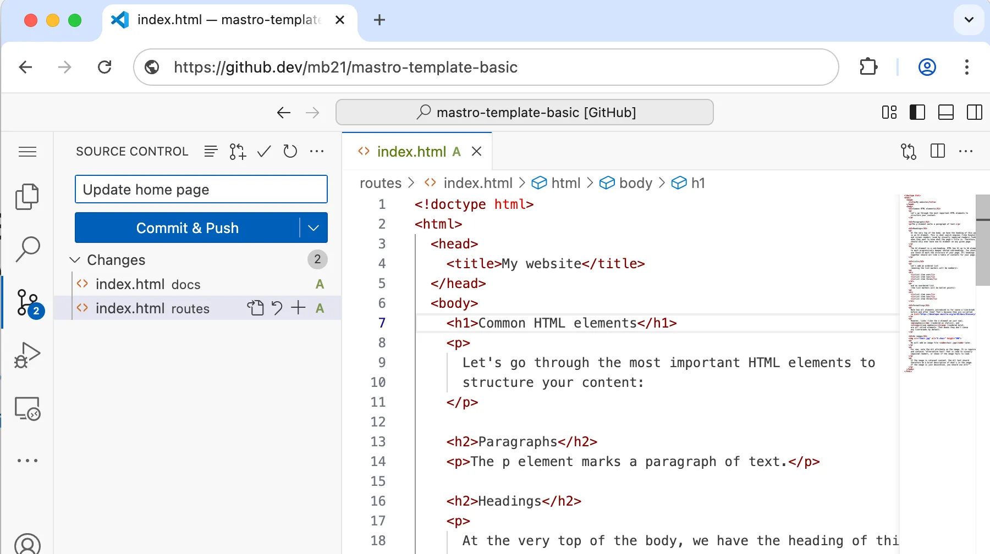Click the body breadcrumb item
Screen dimensions: 990x554
coord(635,182)
